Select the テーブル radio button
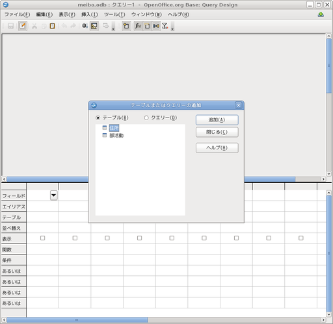The image size is (333, 324). click(98, 118)
